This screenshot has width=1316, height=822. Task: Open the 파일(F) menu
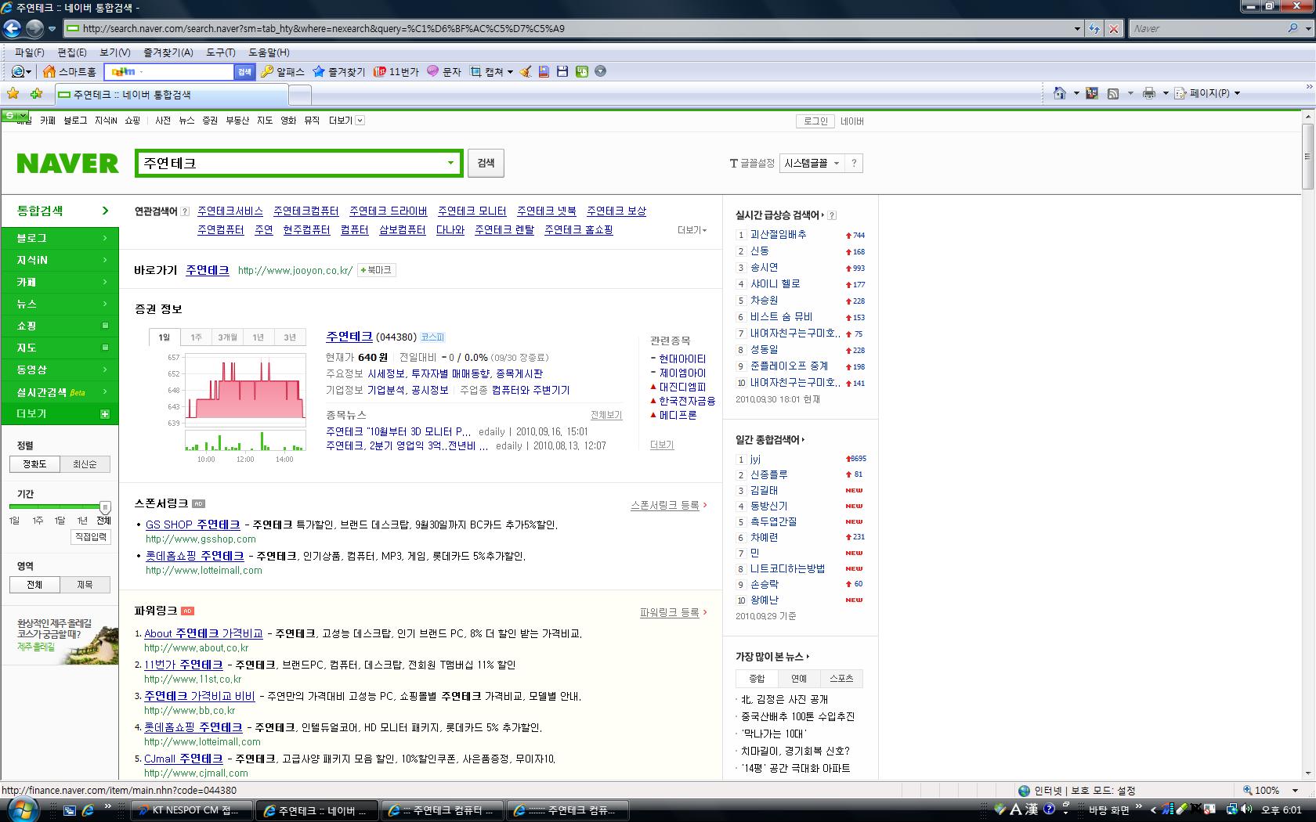click(30, 52)
